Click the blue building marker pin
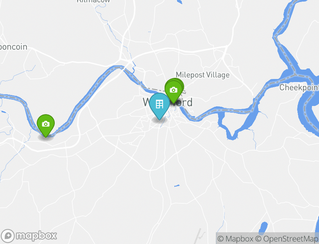Viewport: 319px width, 244px height. pos(159,105)
